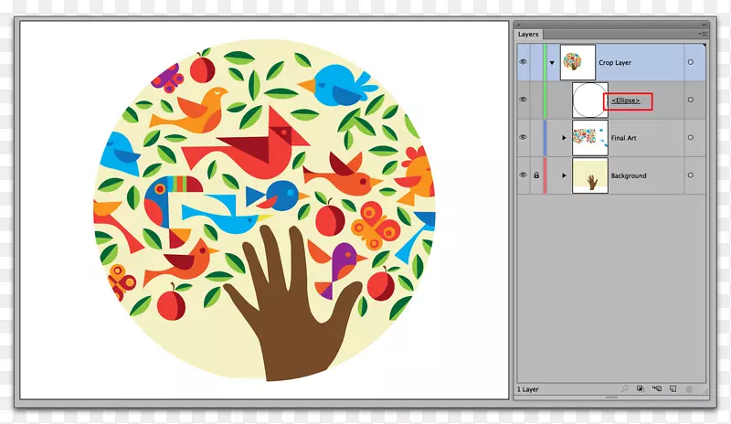Click the Create New Layer icon
This screenshot has height=424, width=731.
673,388
